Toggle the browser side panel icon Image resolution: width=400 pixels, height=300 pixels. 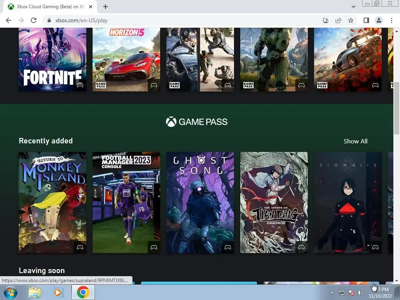[x=366, y=20]
